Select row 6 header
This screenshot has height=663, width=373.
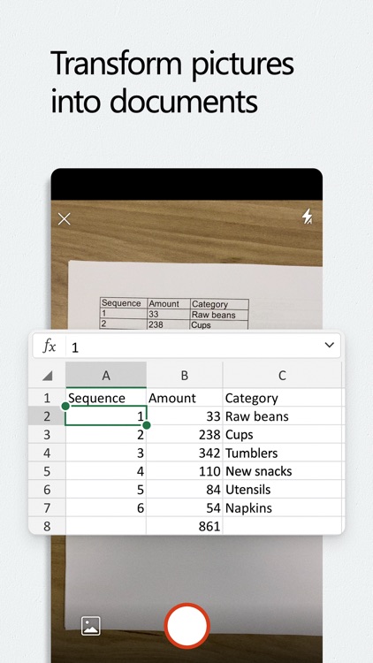point(47,489)
